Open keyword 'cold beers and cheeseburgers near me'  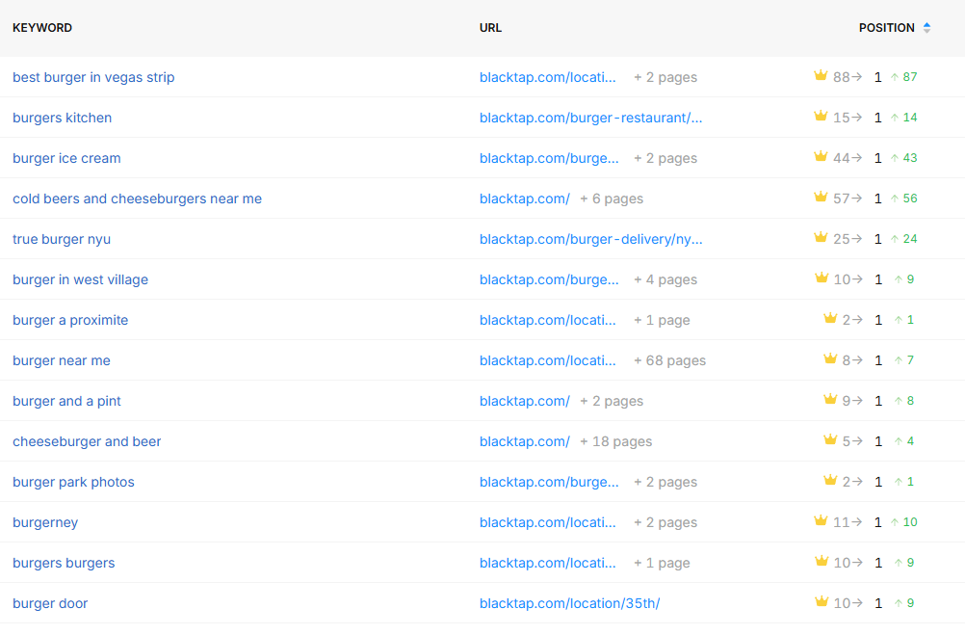pos(138,198)
